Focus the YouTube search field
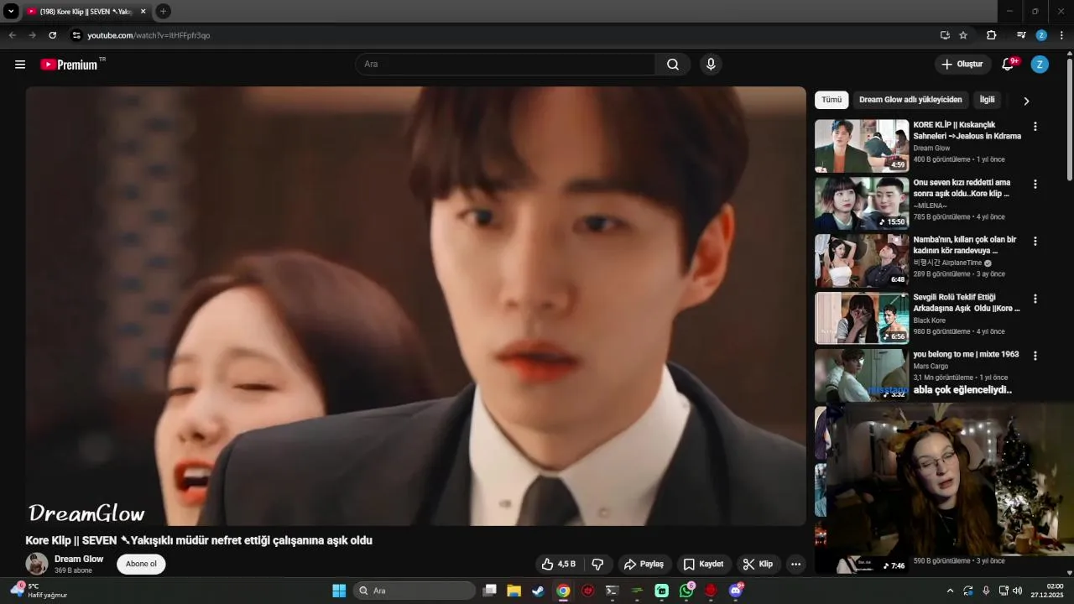This screenshot has height=604, width=1074. tap(505, 65)
